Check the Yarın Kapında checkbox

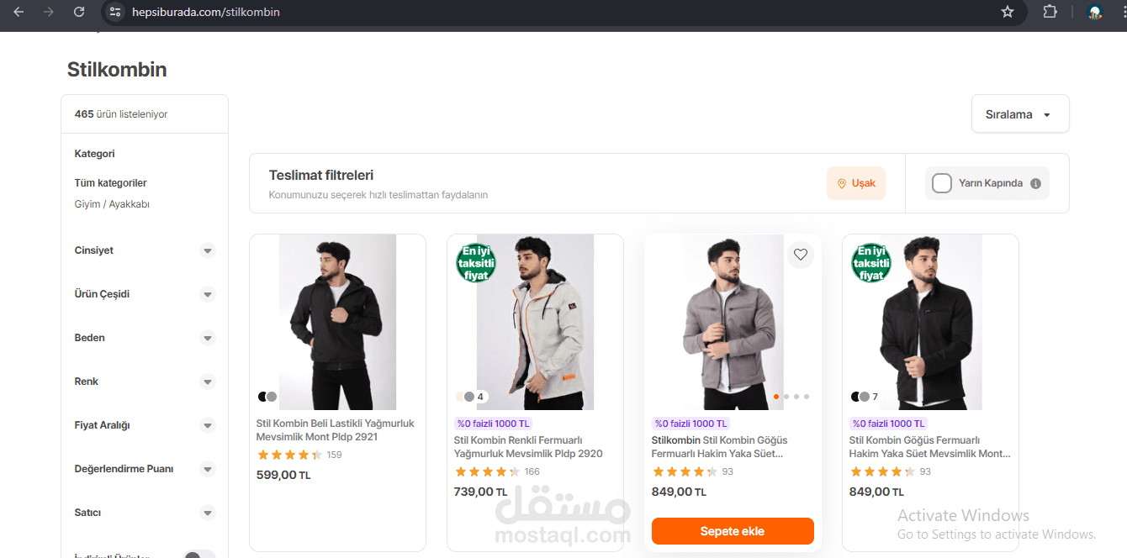pos(942,183)
